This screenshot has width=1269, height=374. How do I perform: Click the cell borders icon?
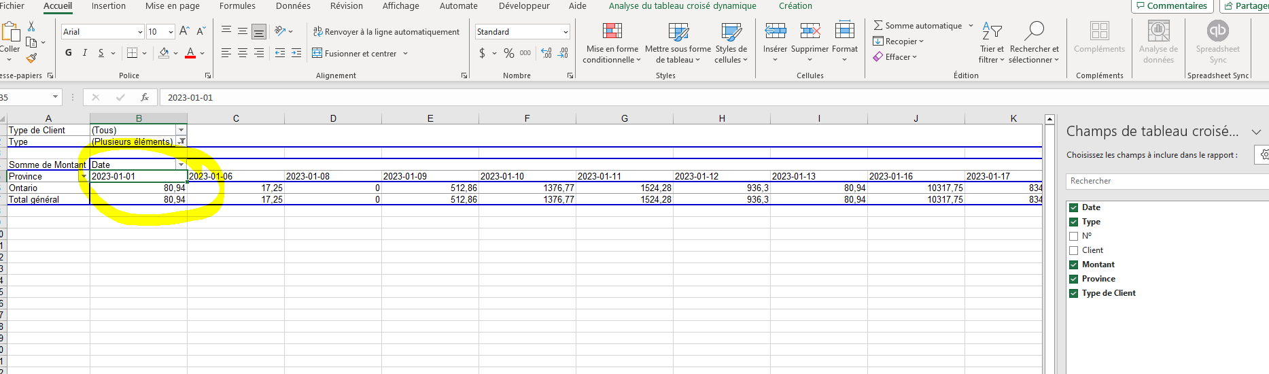133,52
